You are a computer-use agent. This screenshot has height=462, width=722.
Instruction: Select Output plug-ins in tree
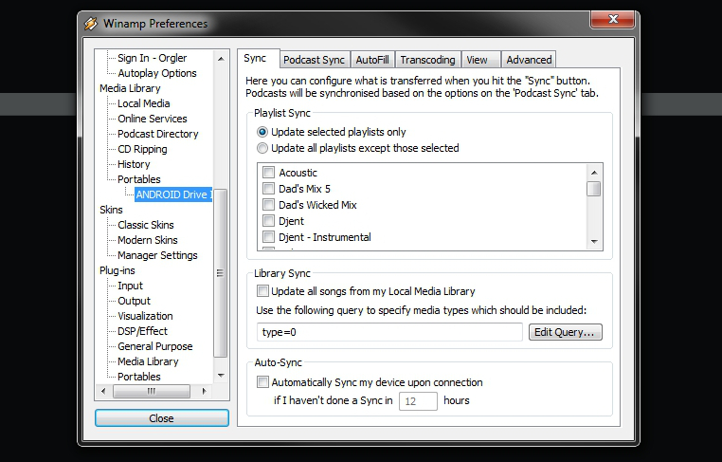tap(134, 301)
